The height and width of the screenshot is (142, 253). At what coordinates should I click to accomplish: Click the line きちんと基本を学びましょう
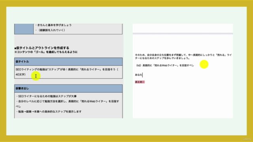(x=53, y=25)
